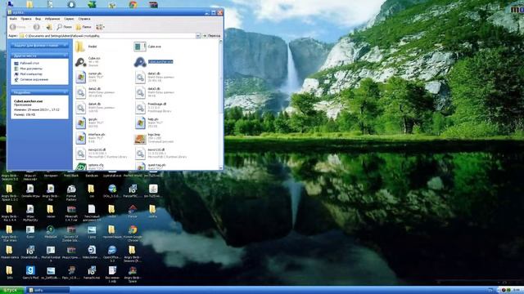
Task: Select the Cube.exe file icon
Action: 140,47
